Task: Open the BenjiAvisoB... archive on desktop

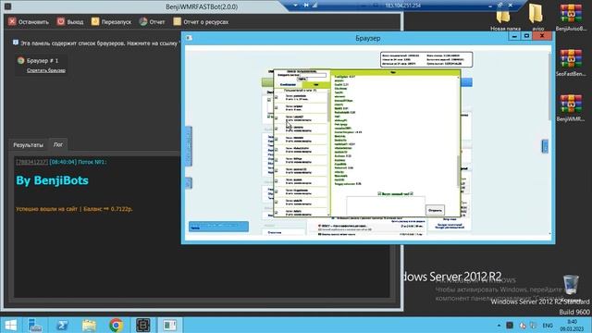Action: (571, 18)
